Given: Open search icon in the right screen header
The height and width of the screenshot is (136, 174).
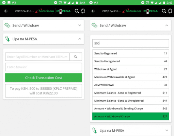Looking at the screenshot, I should click(x=164, y=11).
